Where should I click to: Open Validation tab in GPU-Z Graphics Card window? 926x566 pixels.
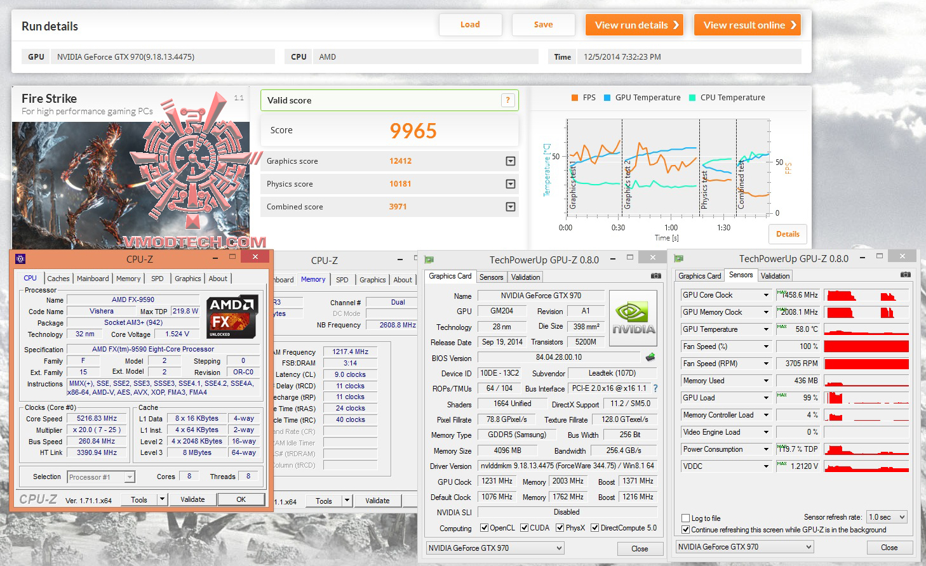pyautogui.click(x=526, y=277)
